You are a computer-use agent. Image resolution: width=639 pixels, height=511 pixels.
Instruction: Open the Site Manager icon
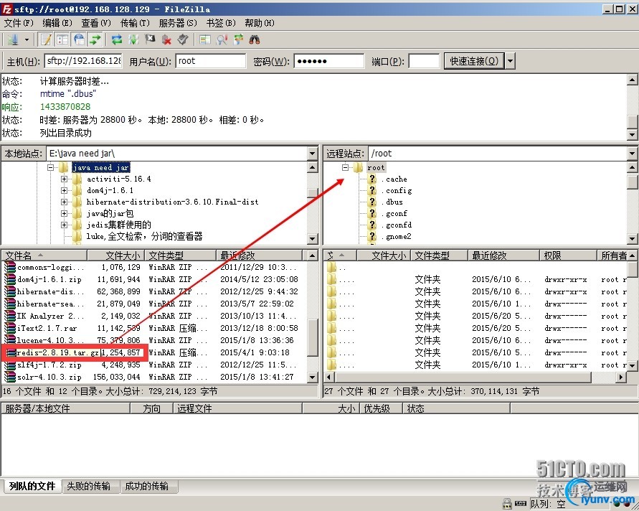click(x=13, y=39)
